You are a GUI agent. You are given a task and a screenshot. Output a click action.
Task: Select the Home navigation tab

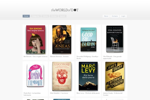tap(26, 16)
